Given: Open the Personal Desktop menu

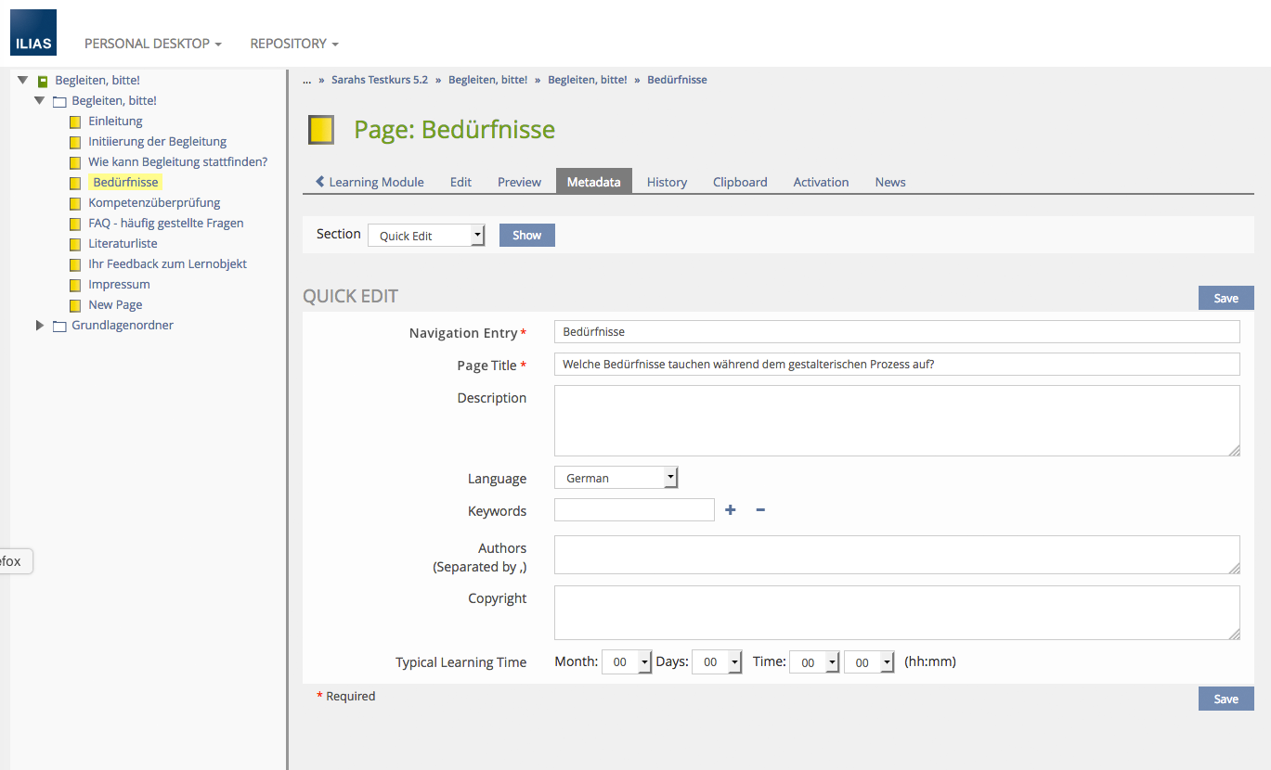Looking at the screenshot, I should tap(152, 44).
